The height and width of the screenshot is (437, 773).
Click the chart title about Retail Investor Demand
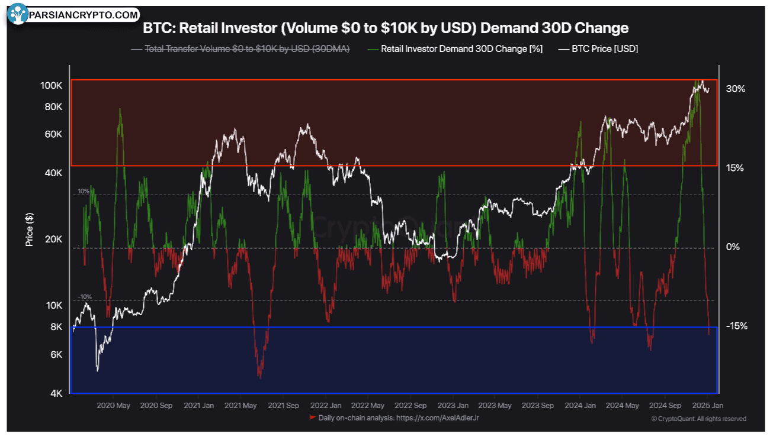(x=386, y=28)
